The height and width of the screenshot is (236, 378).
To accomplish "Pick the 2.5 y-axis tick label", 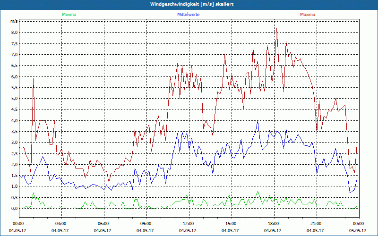I will click(14, 153).
